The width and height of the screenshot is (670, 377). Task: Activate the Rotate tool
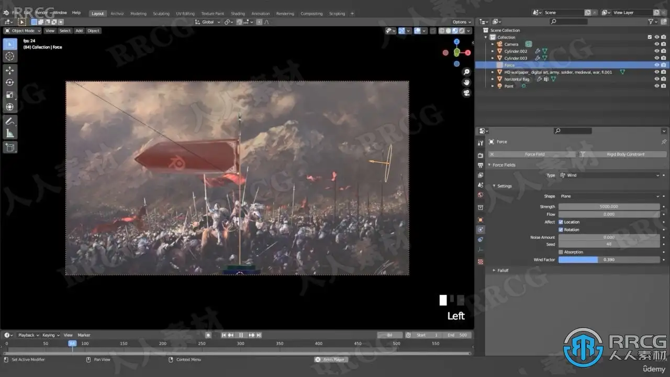[10, 82]
